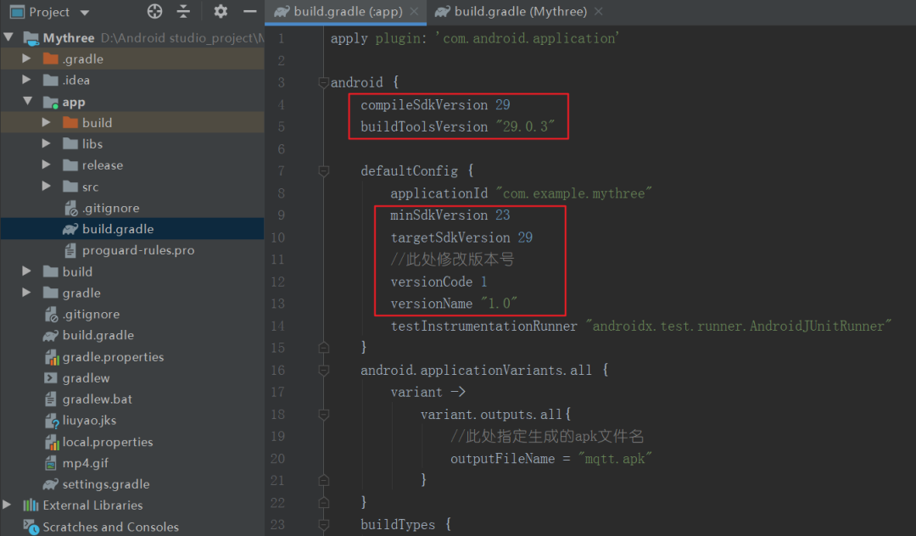
Task: Click the versionCode 1 line
Action: 438,282
